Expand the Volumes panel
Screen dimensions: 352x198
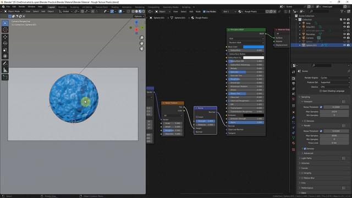305,163
